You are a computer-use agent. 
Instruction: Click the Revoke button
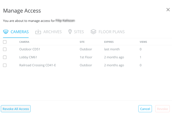click(162, 109)
